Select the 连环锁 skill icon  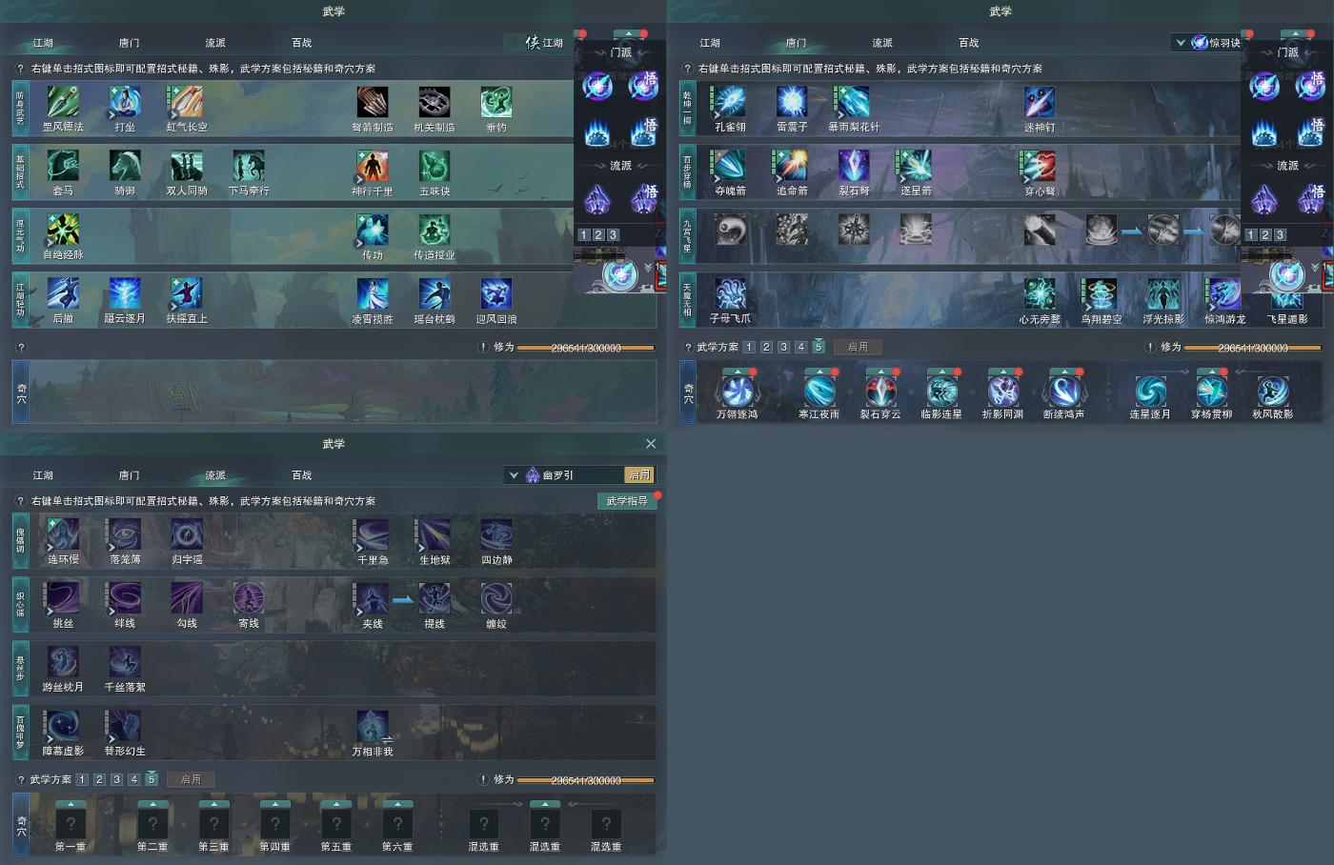coord(63,534)
